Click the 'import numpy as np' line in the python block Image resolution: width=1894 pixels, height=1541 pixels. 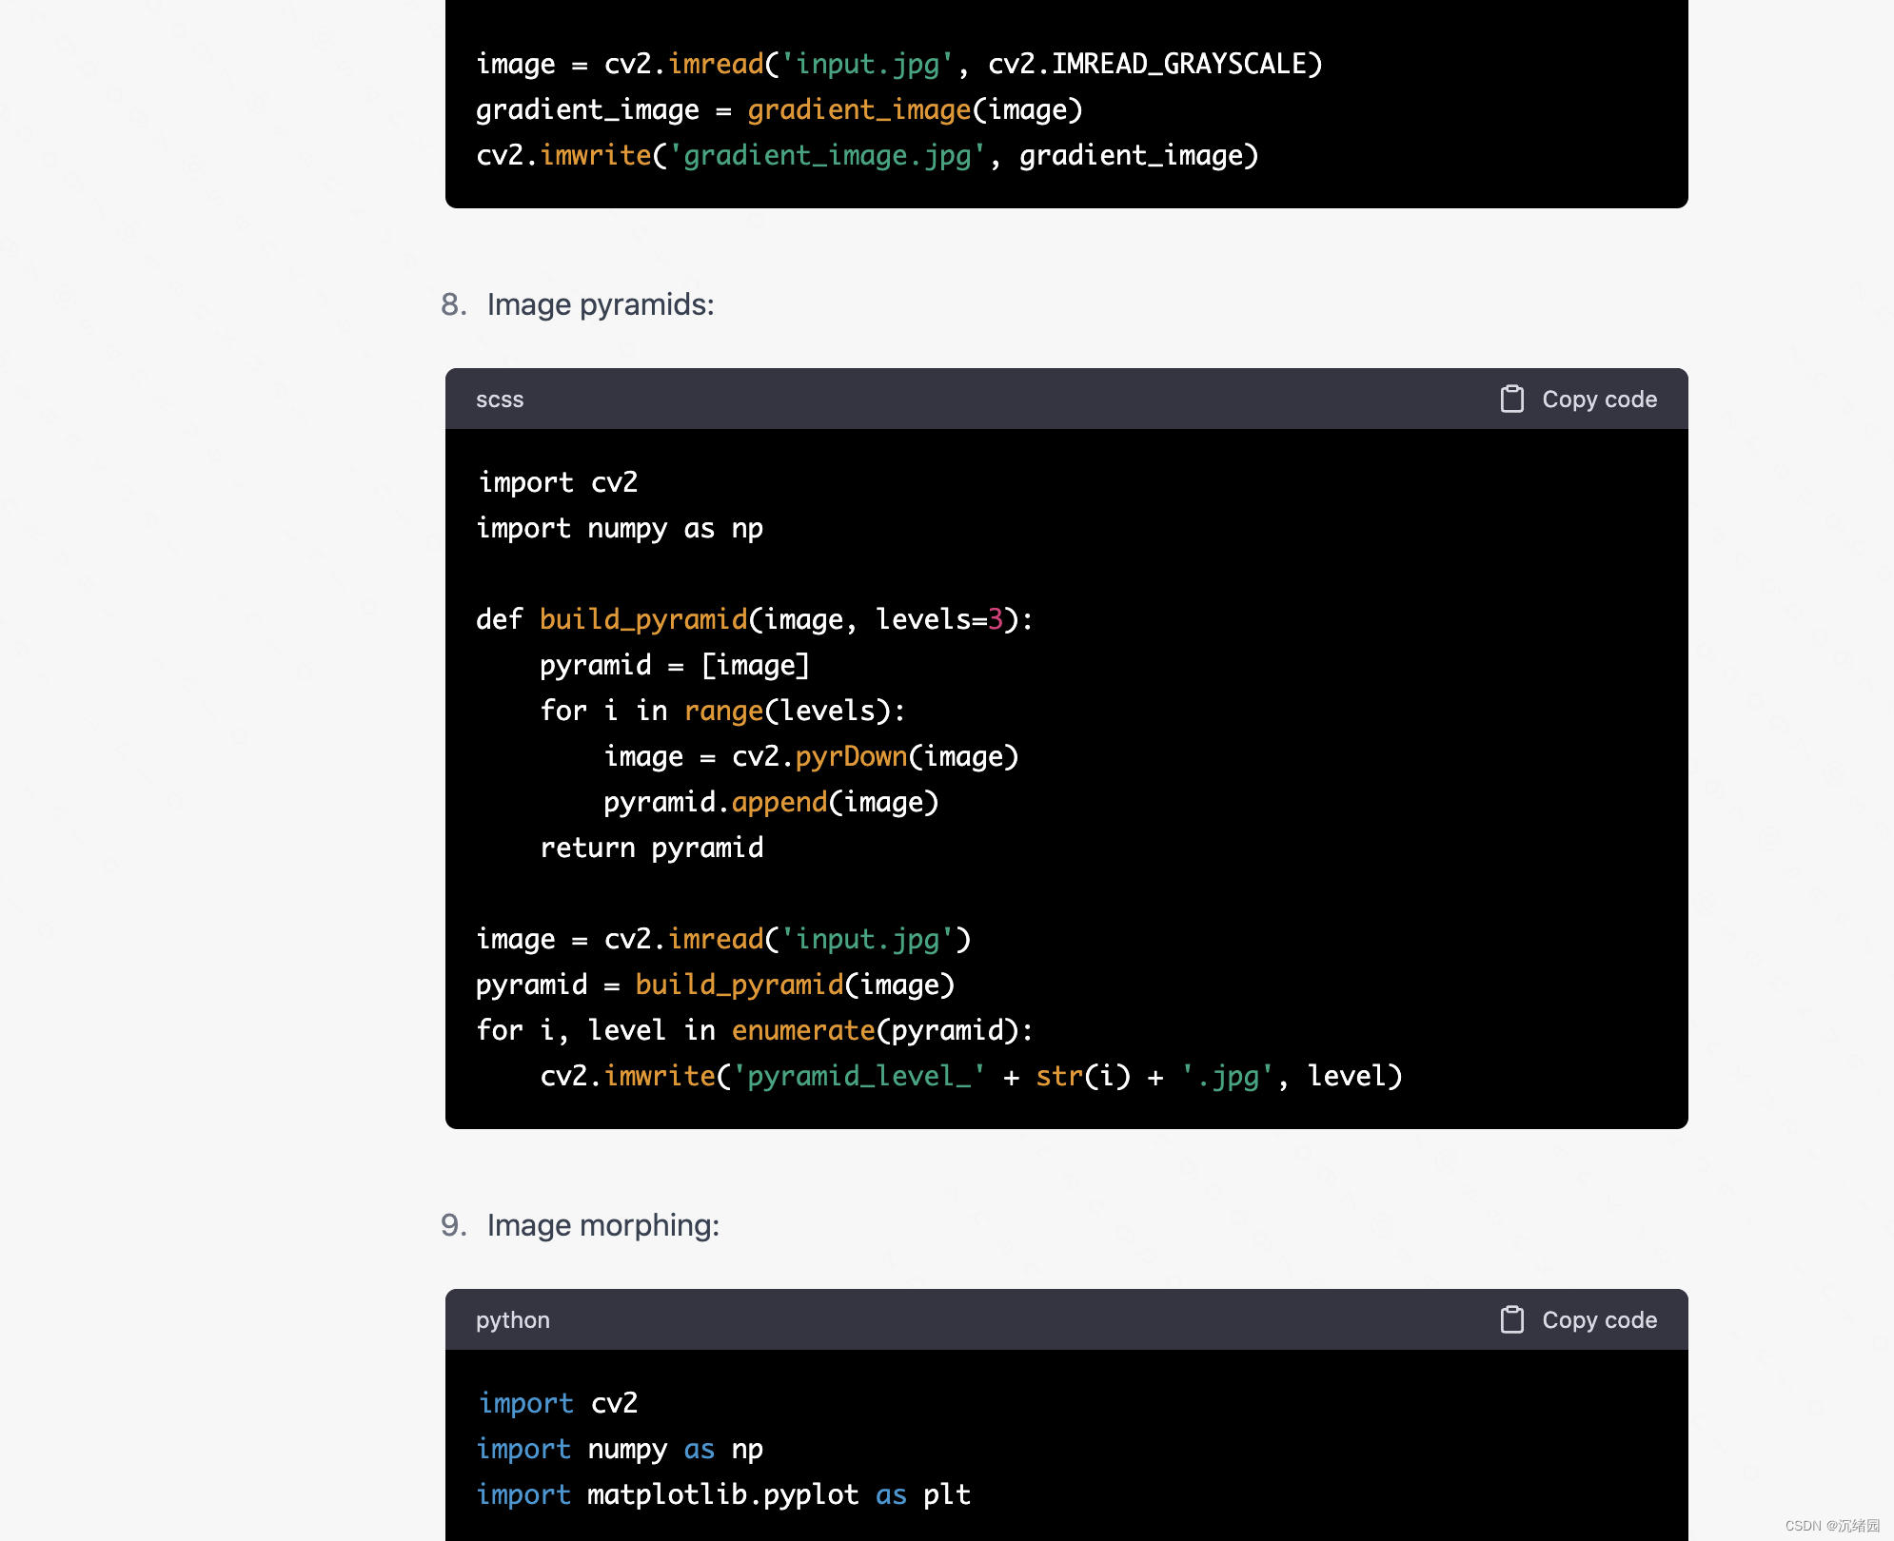pyautogui.click(x=620, y=1449)
